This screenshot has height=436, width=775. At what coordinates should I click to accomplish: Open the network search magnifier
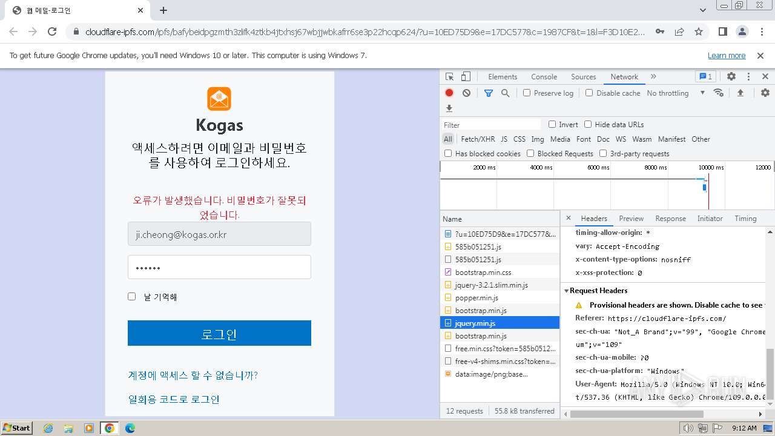tap(505, 93)
